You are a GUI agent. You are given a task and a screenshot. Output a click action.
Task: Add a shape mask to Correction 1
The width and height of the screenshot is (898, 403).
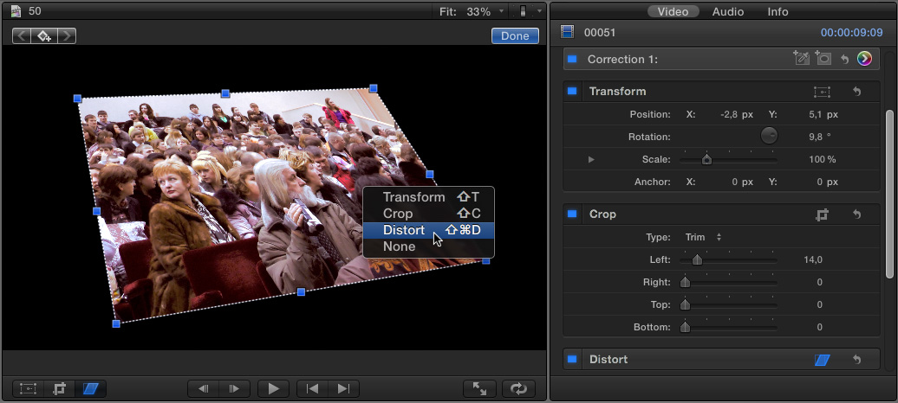click(x=823, y=59)
